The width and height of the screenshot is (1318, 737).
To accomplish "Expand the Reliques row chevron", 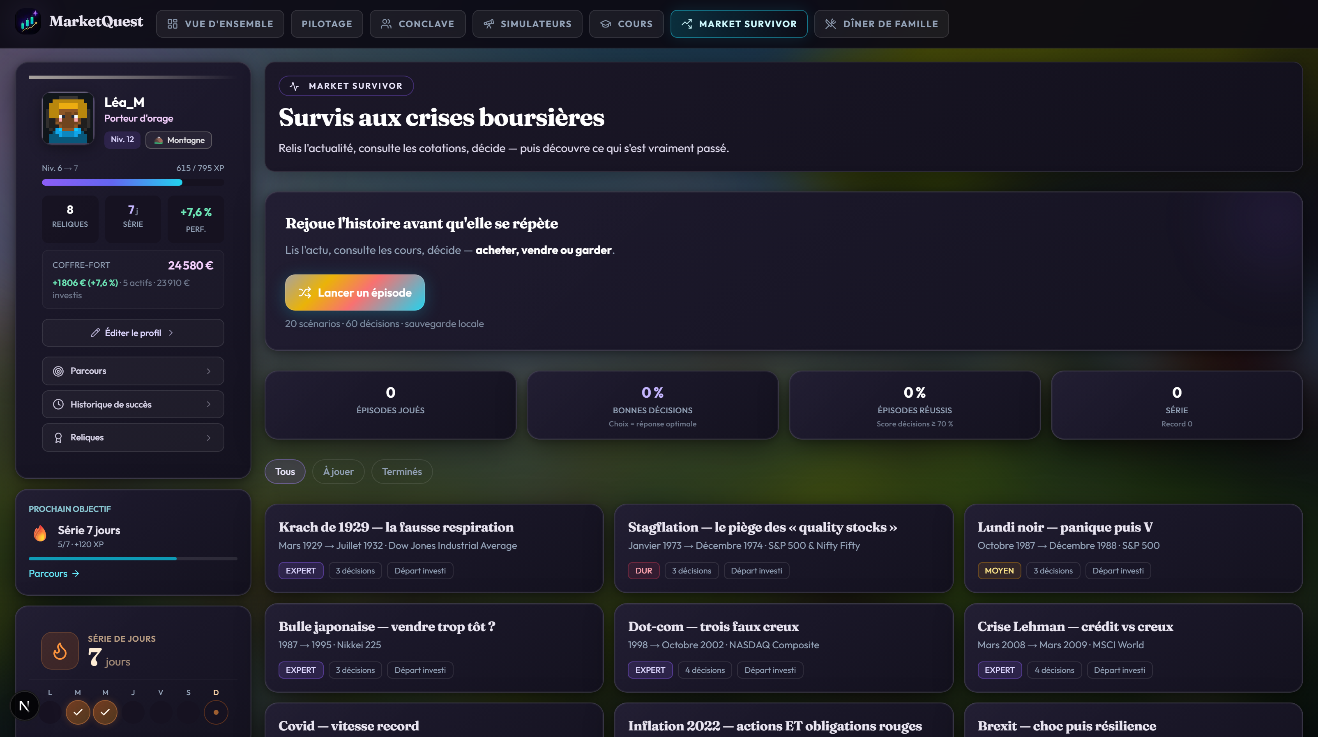I will [209, 438].
